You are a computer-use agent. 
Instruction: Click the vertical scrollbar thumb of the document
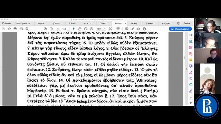(184, 58)
